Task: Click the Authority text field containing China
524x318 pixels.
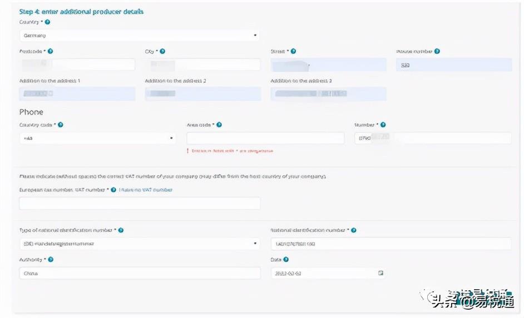Action: 139,274
